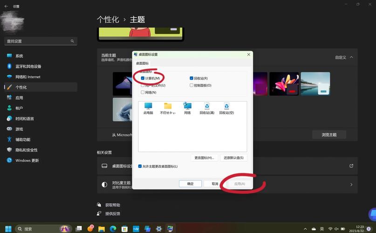This screenshot has width=376, height=233.
Task: Collapse the 当前主题 自定义 section chevron
Action: [351, 57]
